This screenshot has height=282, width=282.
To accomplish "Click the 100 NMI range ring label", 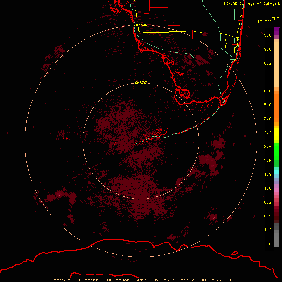I will pyautogui.click(x=141, y=25).
